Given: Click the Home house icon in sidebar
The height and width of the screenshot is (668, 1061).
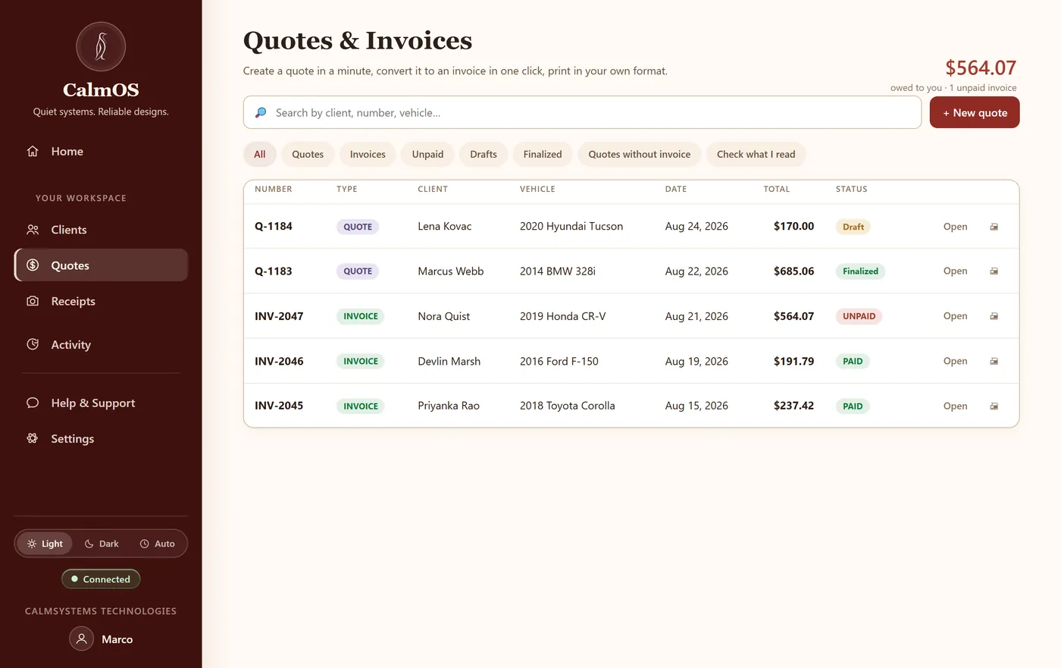Looking at the screenshot, I should point(33,151).
